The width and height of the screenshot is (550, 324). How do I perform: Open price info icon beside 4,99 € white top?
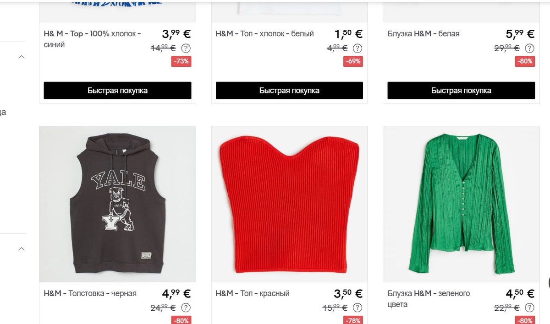pos(357,48)
